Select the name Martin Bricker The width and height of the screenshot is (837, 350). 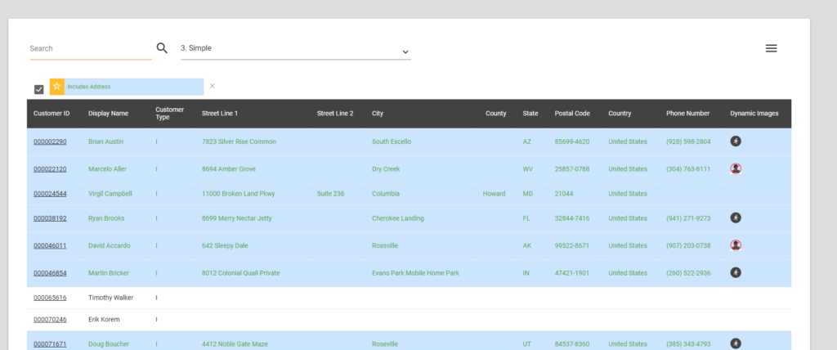109,272
